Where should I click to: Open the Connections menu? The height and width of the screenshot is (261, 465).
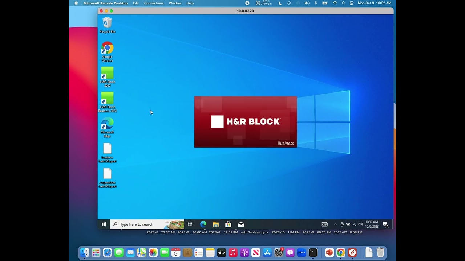(x=154, y=3)
